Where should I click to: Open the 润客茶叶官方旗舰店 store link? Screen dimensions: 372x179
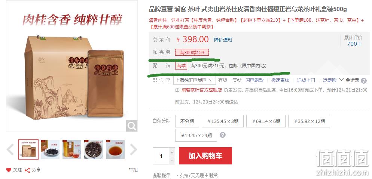coord(201,90)
